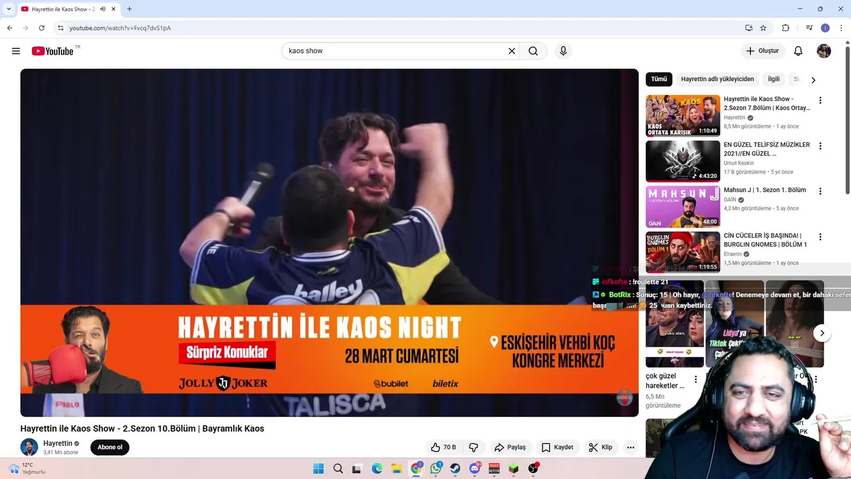The width and height of the screenshot is (851, 479).
Task: Open options for BURGLIN GNOMES video
Action: 820,237
